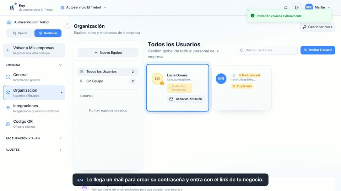Open the Autoservicio El Trébol company dropdown
The image size is (341, 191).
click(x=83, y=7)
